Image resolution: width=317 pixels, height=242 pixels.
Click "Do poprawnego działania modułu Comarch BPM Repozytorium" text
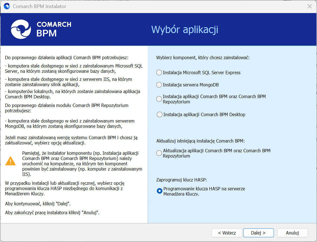pyautogui.click(x=67, y=108)
